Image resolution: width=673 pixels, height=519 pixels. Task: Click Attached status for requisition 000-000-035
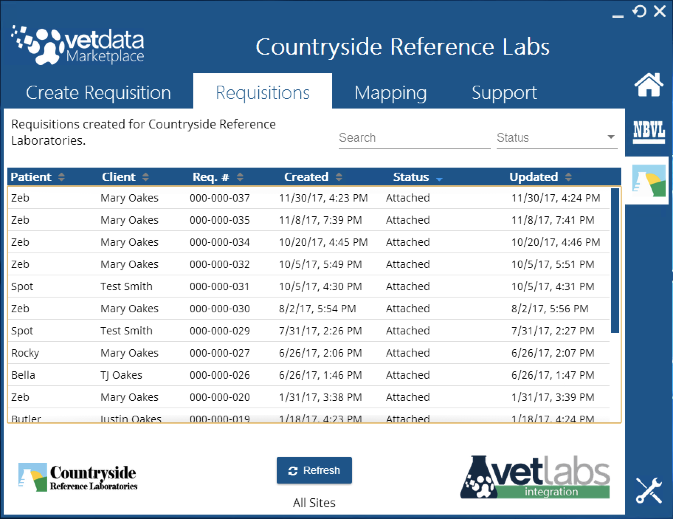(x=408, y=220)
